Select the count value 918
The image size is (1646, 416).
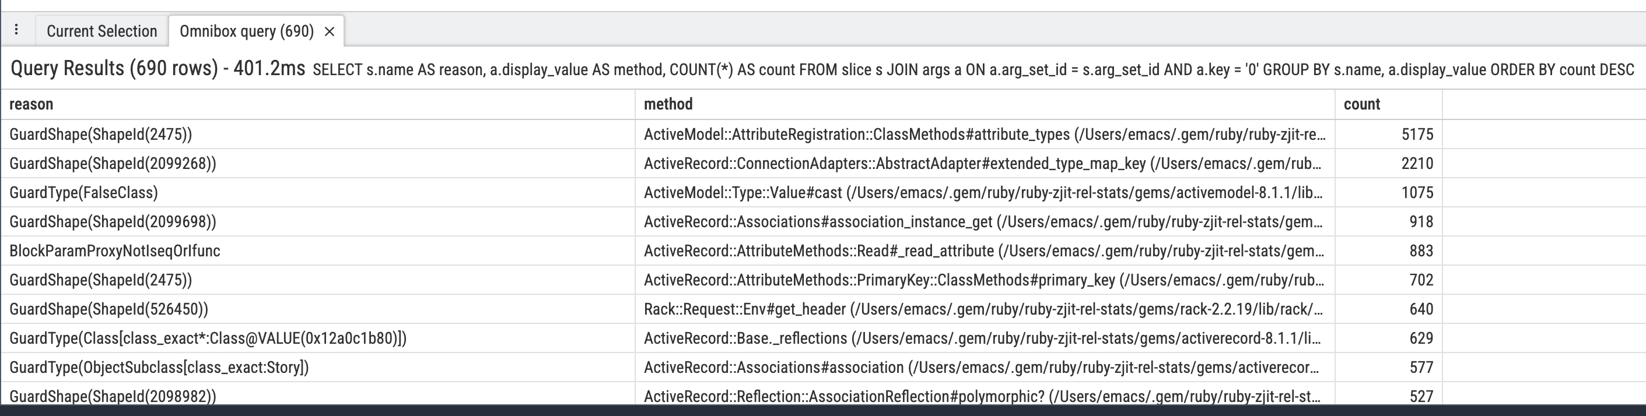1420,222
